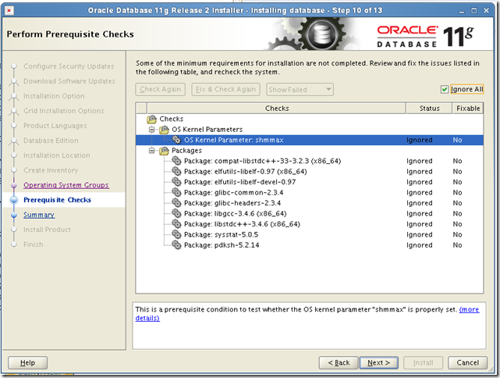Screen dimensions: 500x378
Task: Click the Finish step label
Action: (x=34, y=244)
